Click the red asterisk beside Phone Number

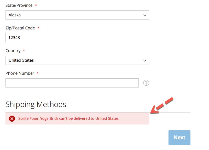[38, 73]
